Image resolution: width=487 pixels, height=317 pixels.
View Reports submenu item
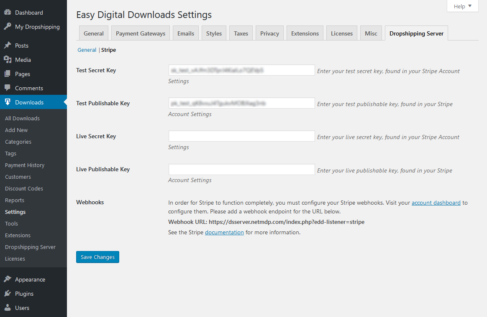15,200
